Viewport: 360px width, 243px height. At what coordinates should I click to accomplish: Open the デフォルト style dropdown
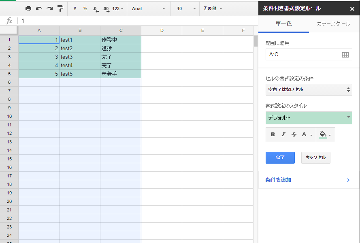[309, 117]
